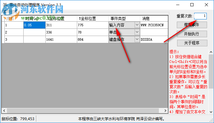Click the row selector for row 3

(3, 39)
